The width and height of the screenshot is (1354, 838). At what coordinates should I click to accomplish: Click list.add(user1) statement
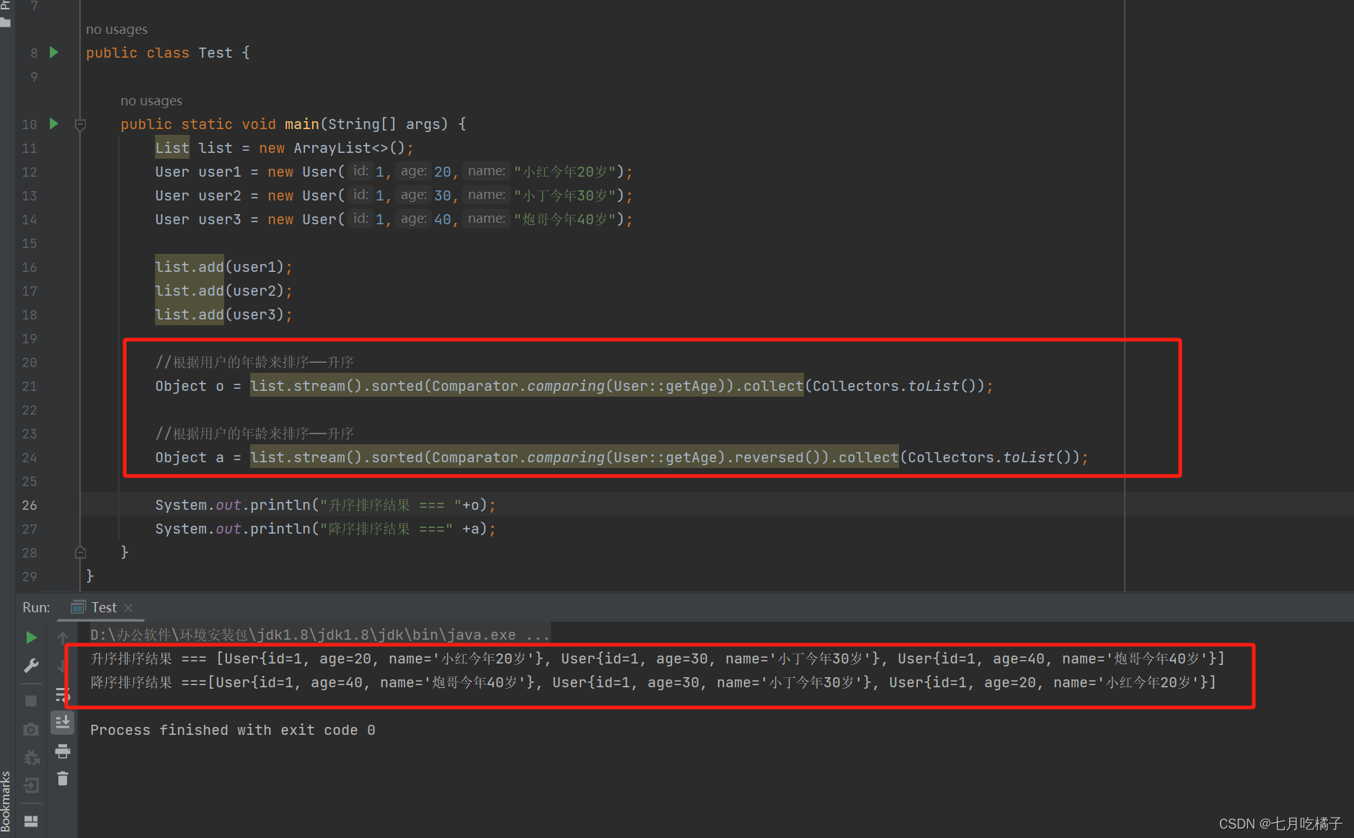pyautogui.click(x=224, y=267)
